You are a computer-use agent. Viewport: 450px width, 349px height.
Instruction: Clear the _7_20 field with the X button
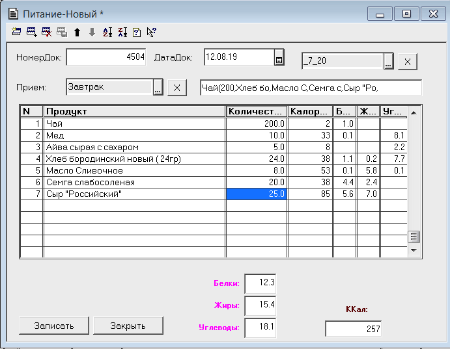pos(407,62)
